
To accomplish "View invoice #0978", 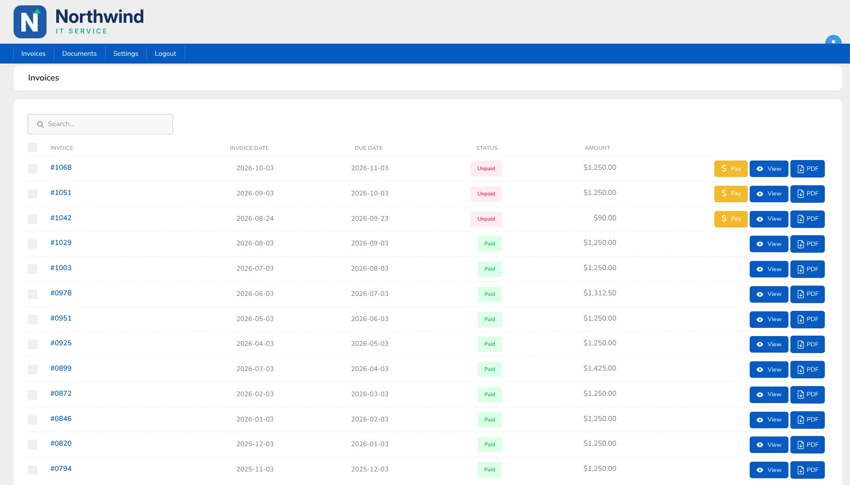I will click(x=769, y=294).
